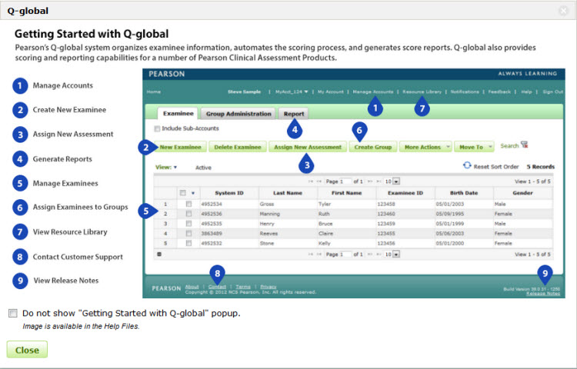
Task: Open the Notifications link
Action: point(465,92)
